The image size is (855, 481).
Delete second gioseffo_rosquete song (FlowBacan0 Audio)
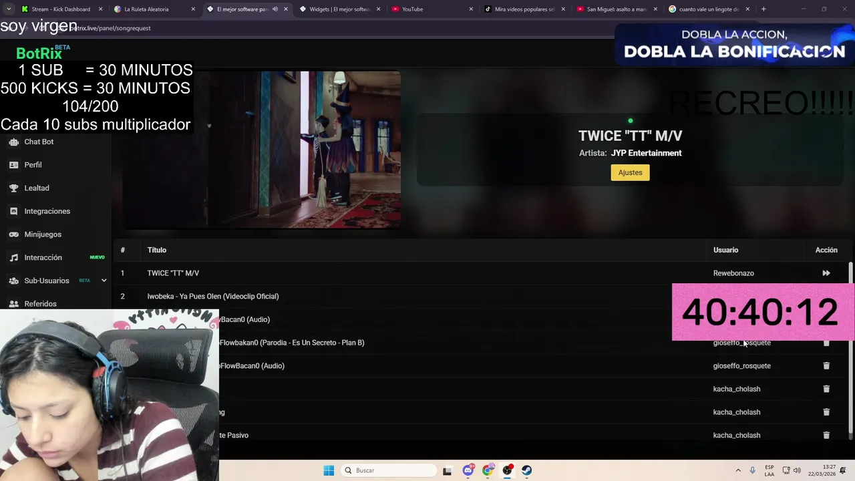(x=826, y=366)
